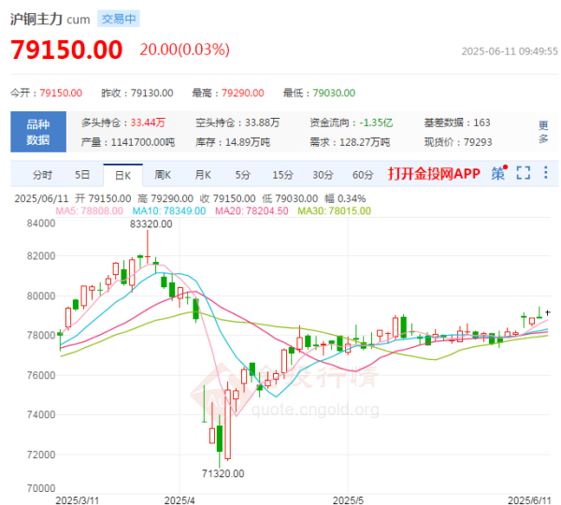This screenshot has width=561, height=505.
Task: Click 产量 value 1141700.00吨
Action: (143, 142)
